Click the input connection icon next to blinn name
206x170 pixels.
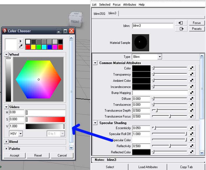click(x=181, y=23)
